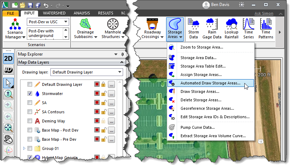Open properties button for SA Contours layer

111,112
